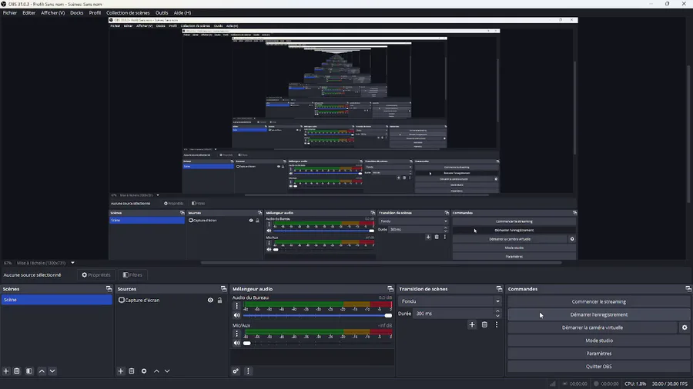Adjust Audio du Bureau volume slider
Viewport: 693px width, 389px height.
point(317,315)
